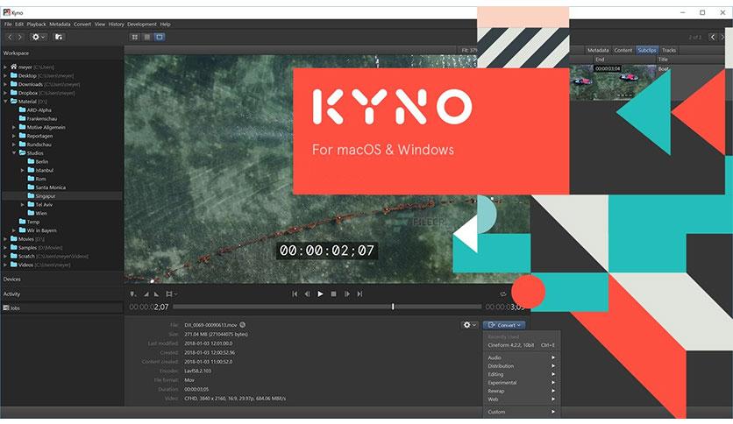Select the Santa Monica folder
Screen dimensions: 733x424
tap(46, 187)
